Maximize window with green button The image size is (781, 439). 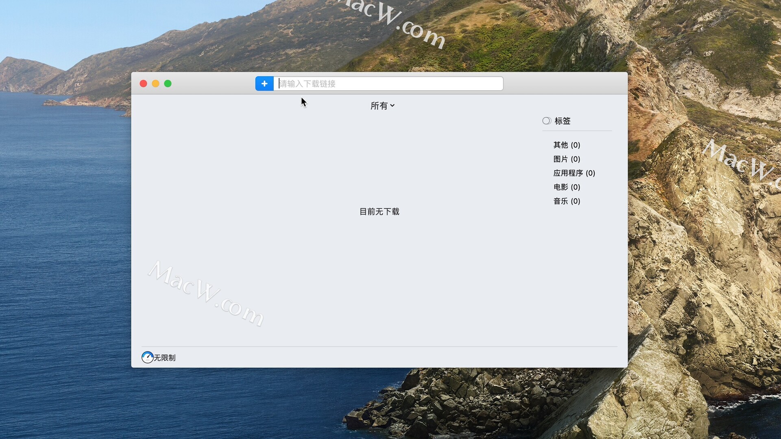pyautogui.click(x=168, y=83)
